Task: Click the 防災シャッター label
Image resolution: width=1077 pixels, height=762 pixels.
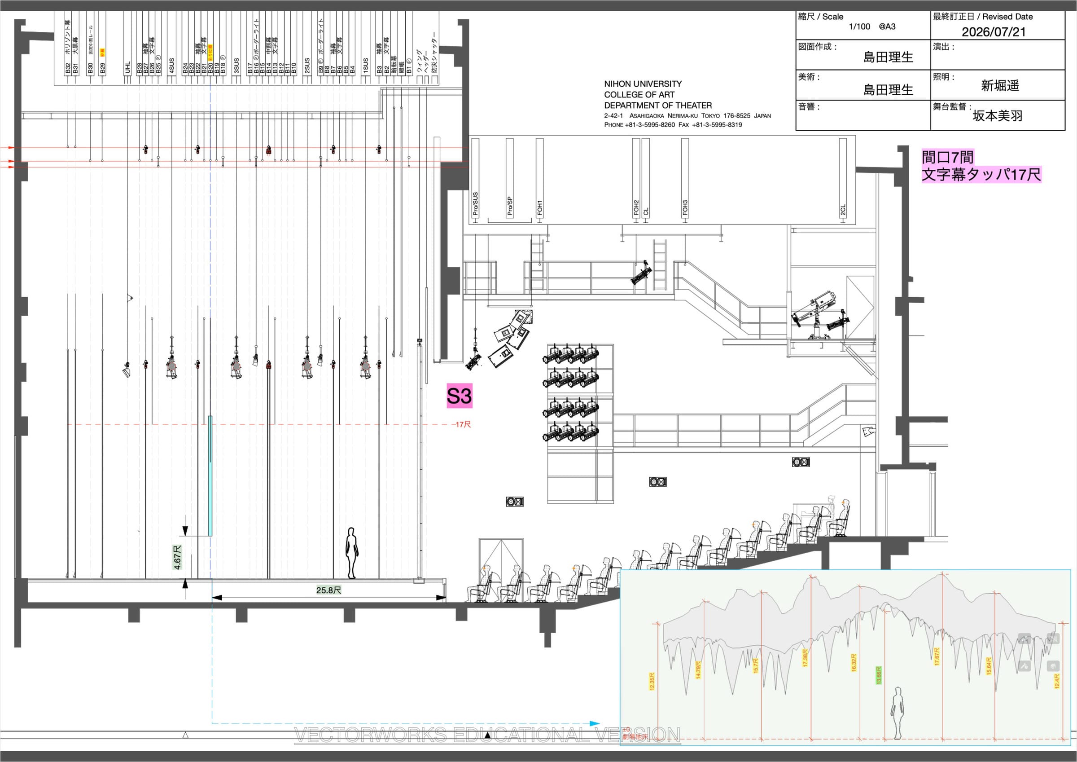Action: click(x=434, y=53)
